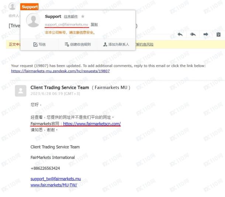Click the support_tw@fairmarkets.mu email link
The width and height of the screenshot is (225, 197).
coord(56,179)
